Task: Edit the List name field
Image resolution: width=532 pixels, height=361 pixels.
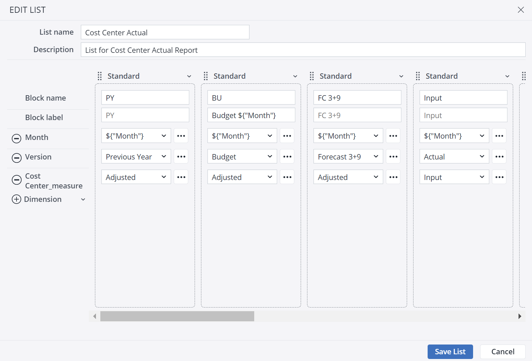Action: tap(165, 32)
